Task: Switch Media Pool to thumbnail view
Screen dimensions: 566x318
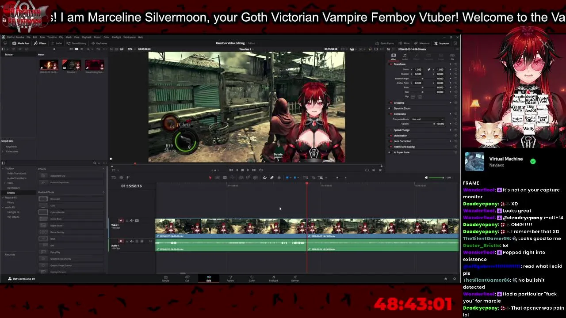Action: click(76, 49)
